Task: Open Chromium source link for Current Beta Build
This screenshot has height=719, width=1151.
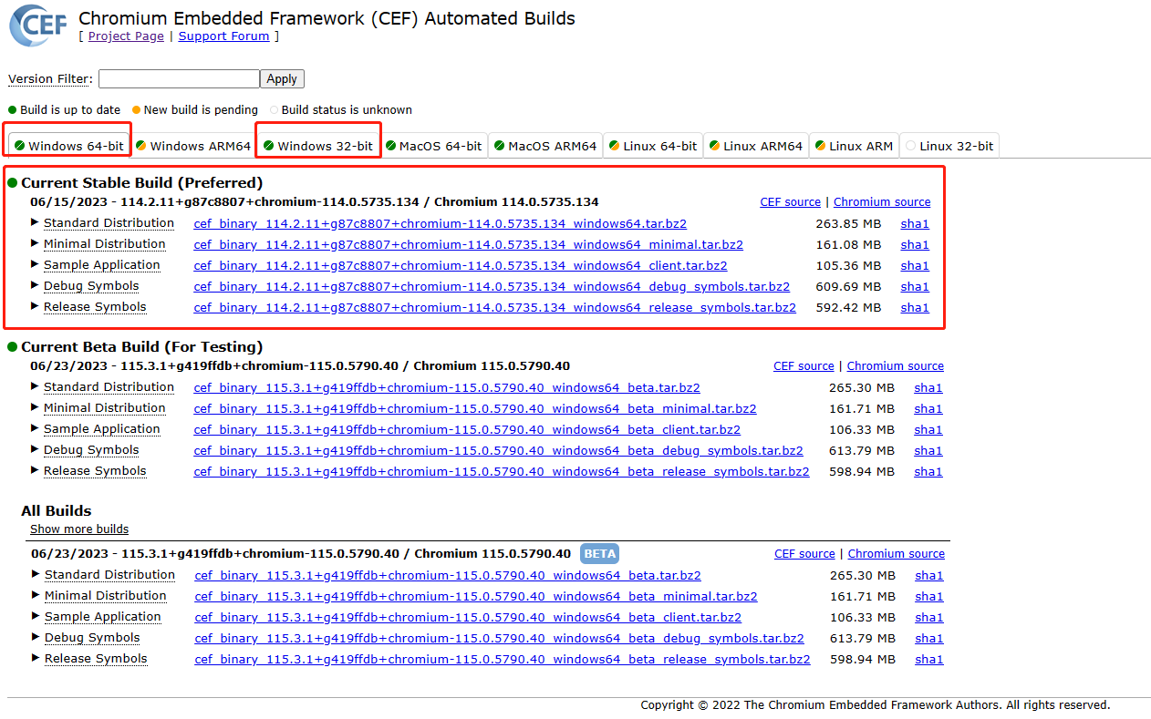Action: pyautogui.click(x=896, y=366)
